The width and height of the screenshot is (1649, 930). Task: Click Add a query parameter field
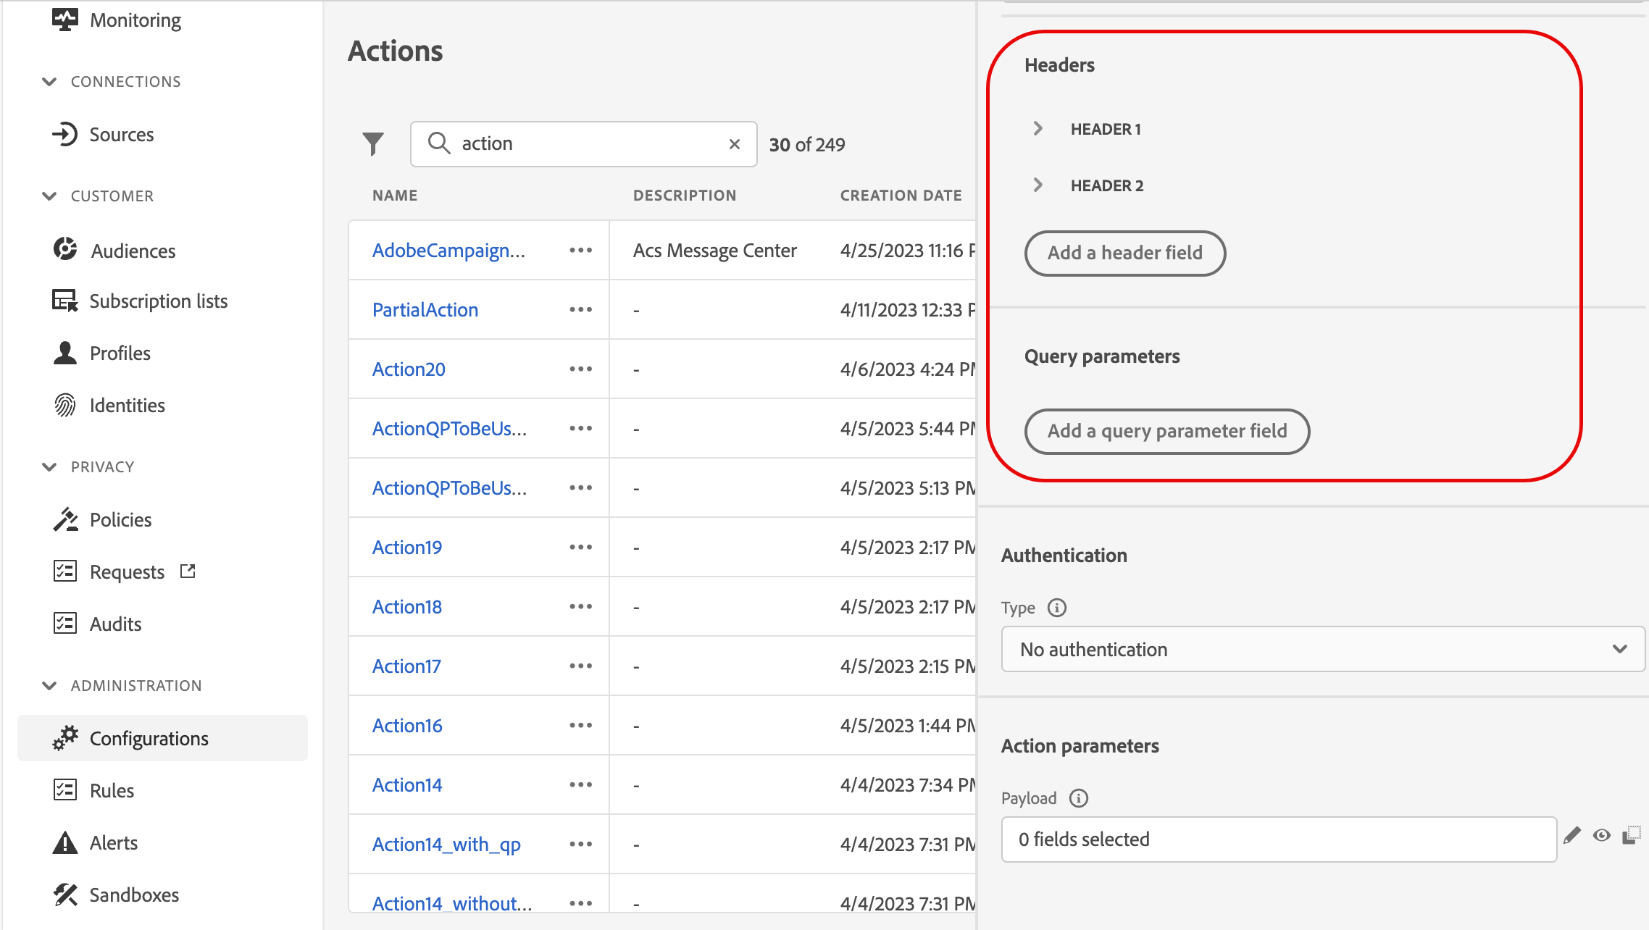1166,431
